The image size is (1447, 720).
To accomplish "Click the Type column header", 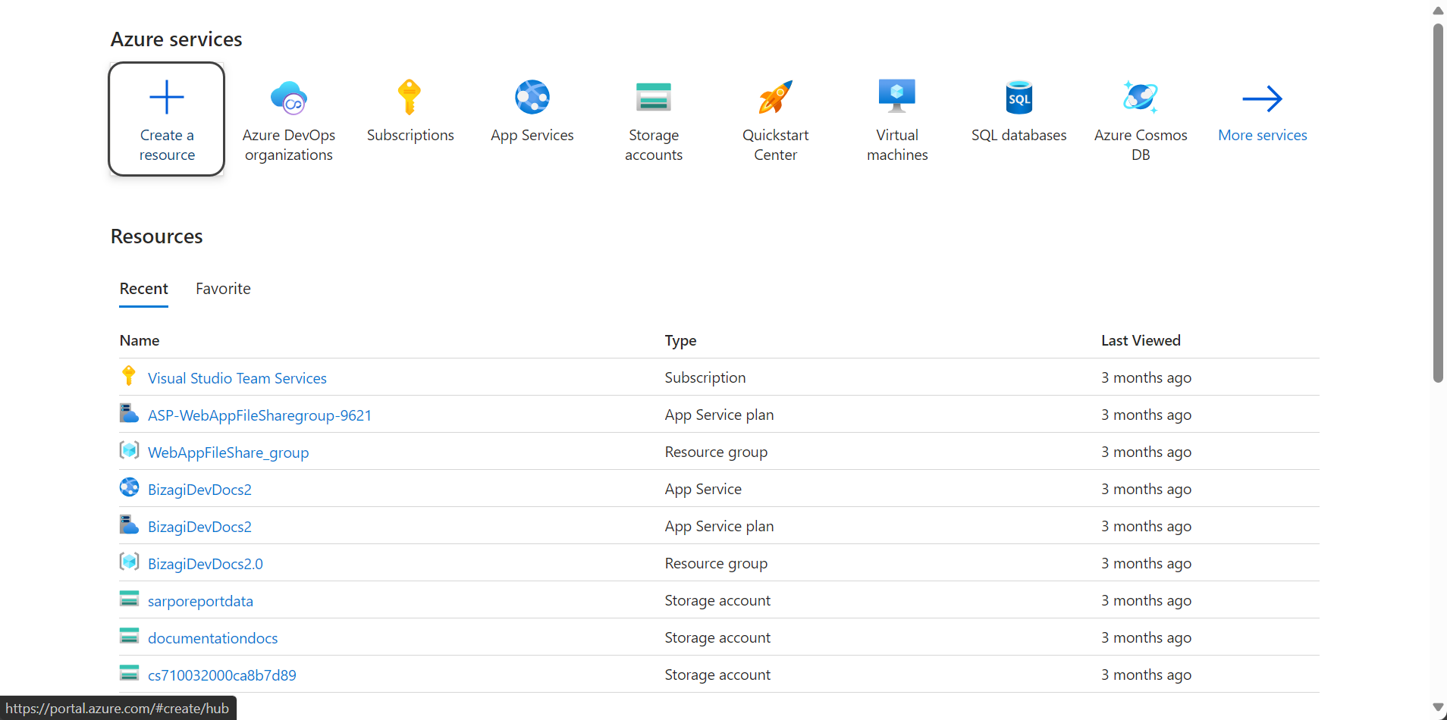I will pyautogui.click(x=680, y=340).
